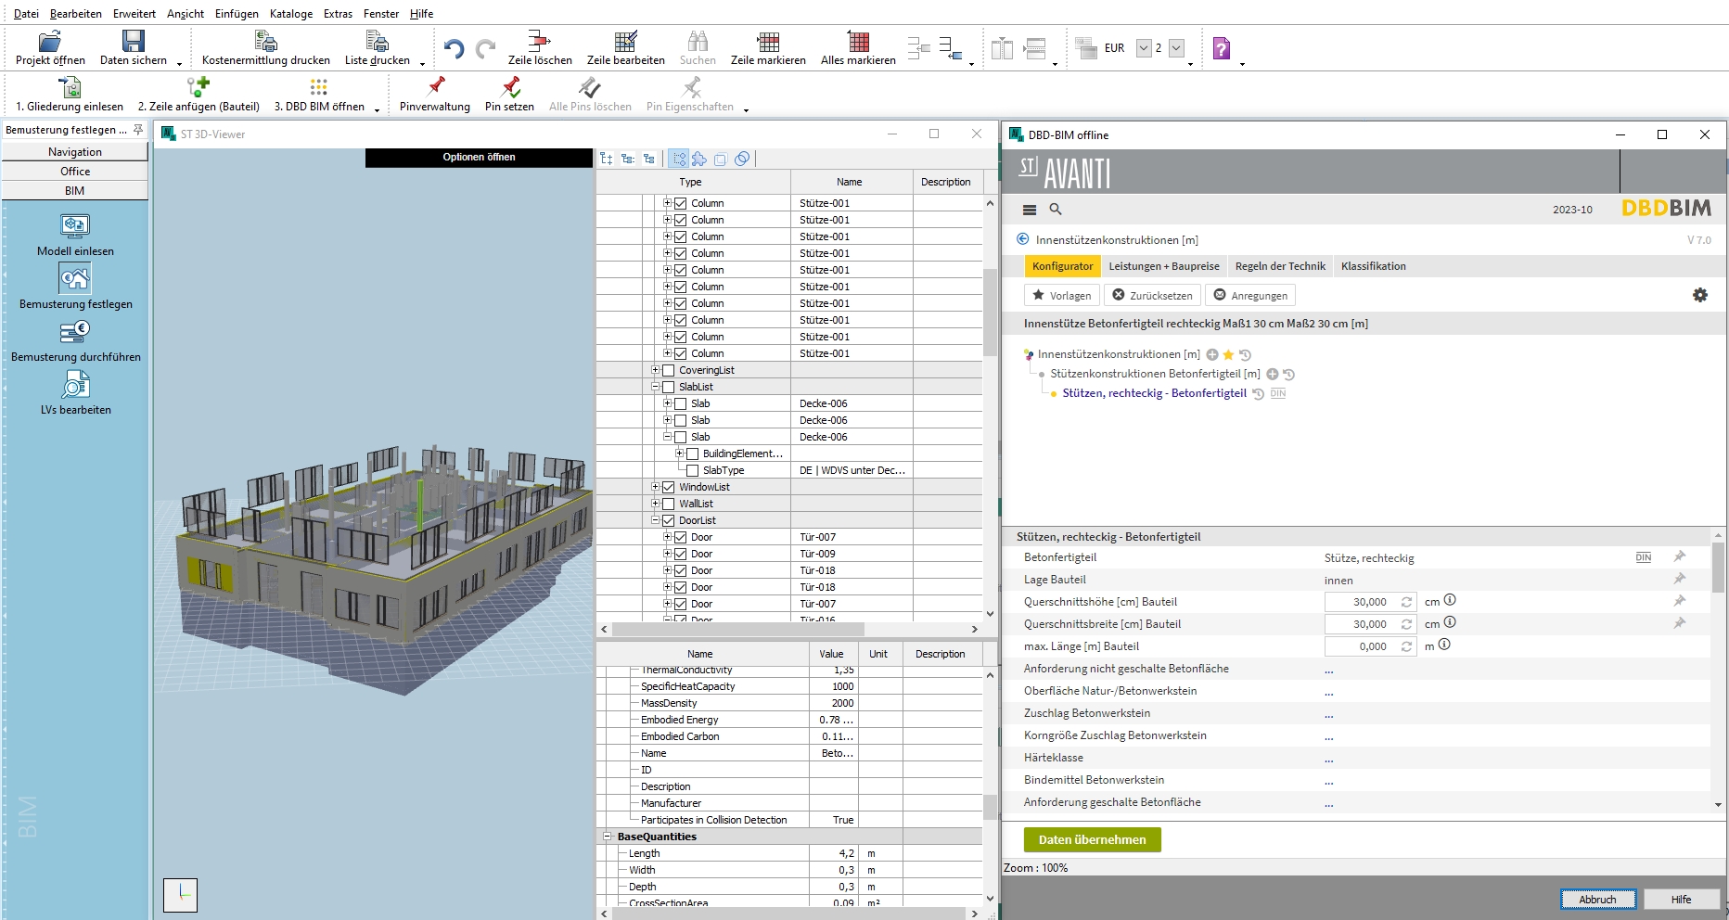Collapse the DoorList tree branch
The height and width of the screenshot is (920, 1729).
click(657, 520)
